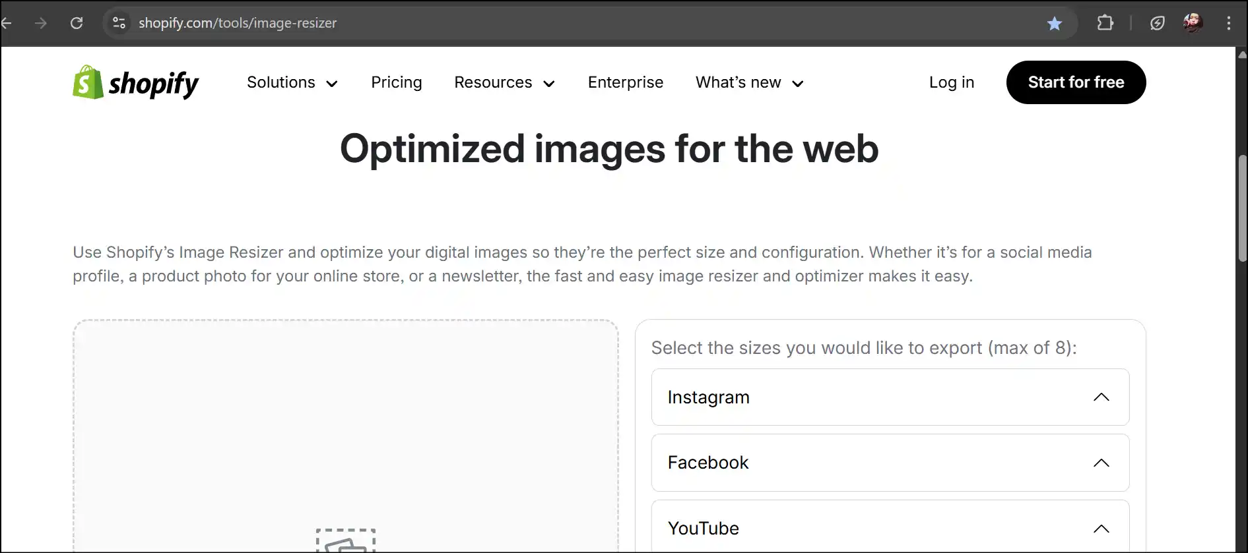Open the Solutions dropdown menu

pyautogui.click(x=292, y=82)
